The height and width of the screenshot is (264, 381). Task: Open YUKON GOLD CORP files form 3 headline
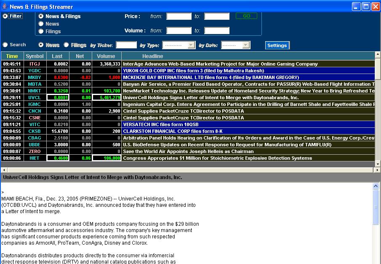pyautogui.click(x=248, y=71)
